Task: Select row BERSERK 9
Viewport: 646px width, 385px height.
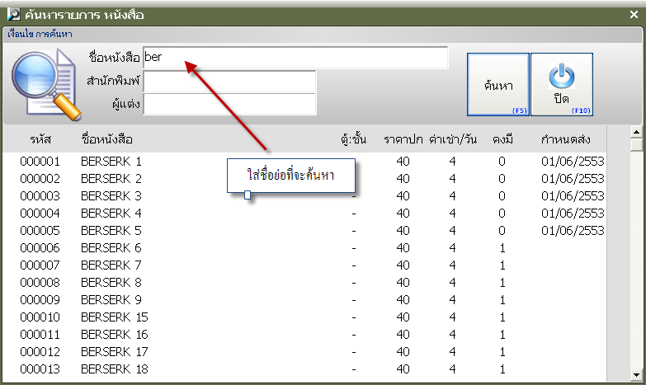Action: tap(304, 300)
